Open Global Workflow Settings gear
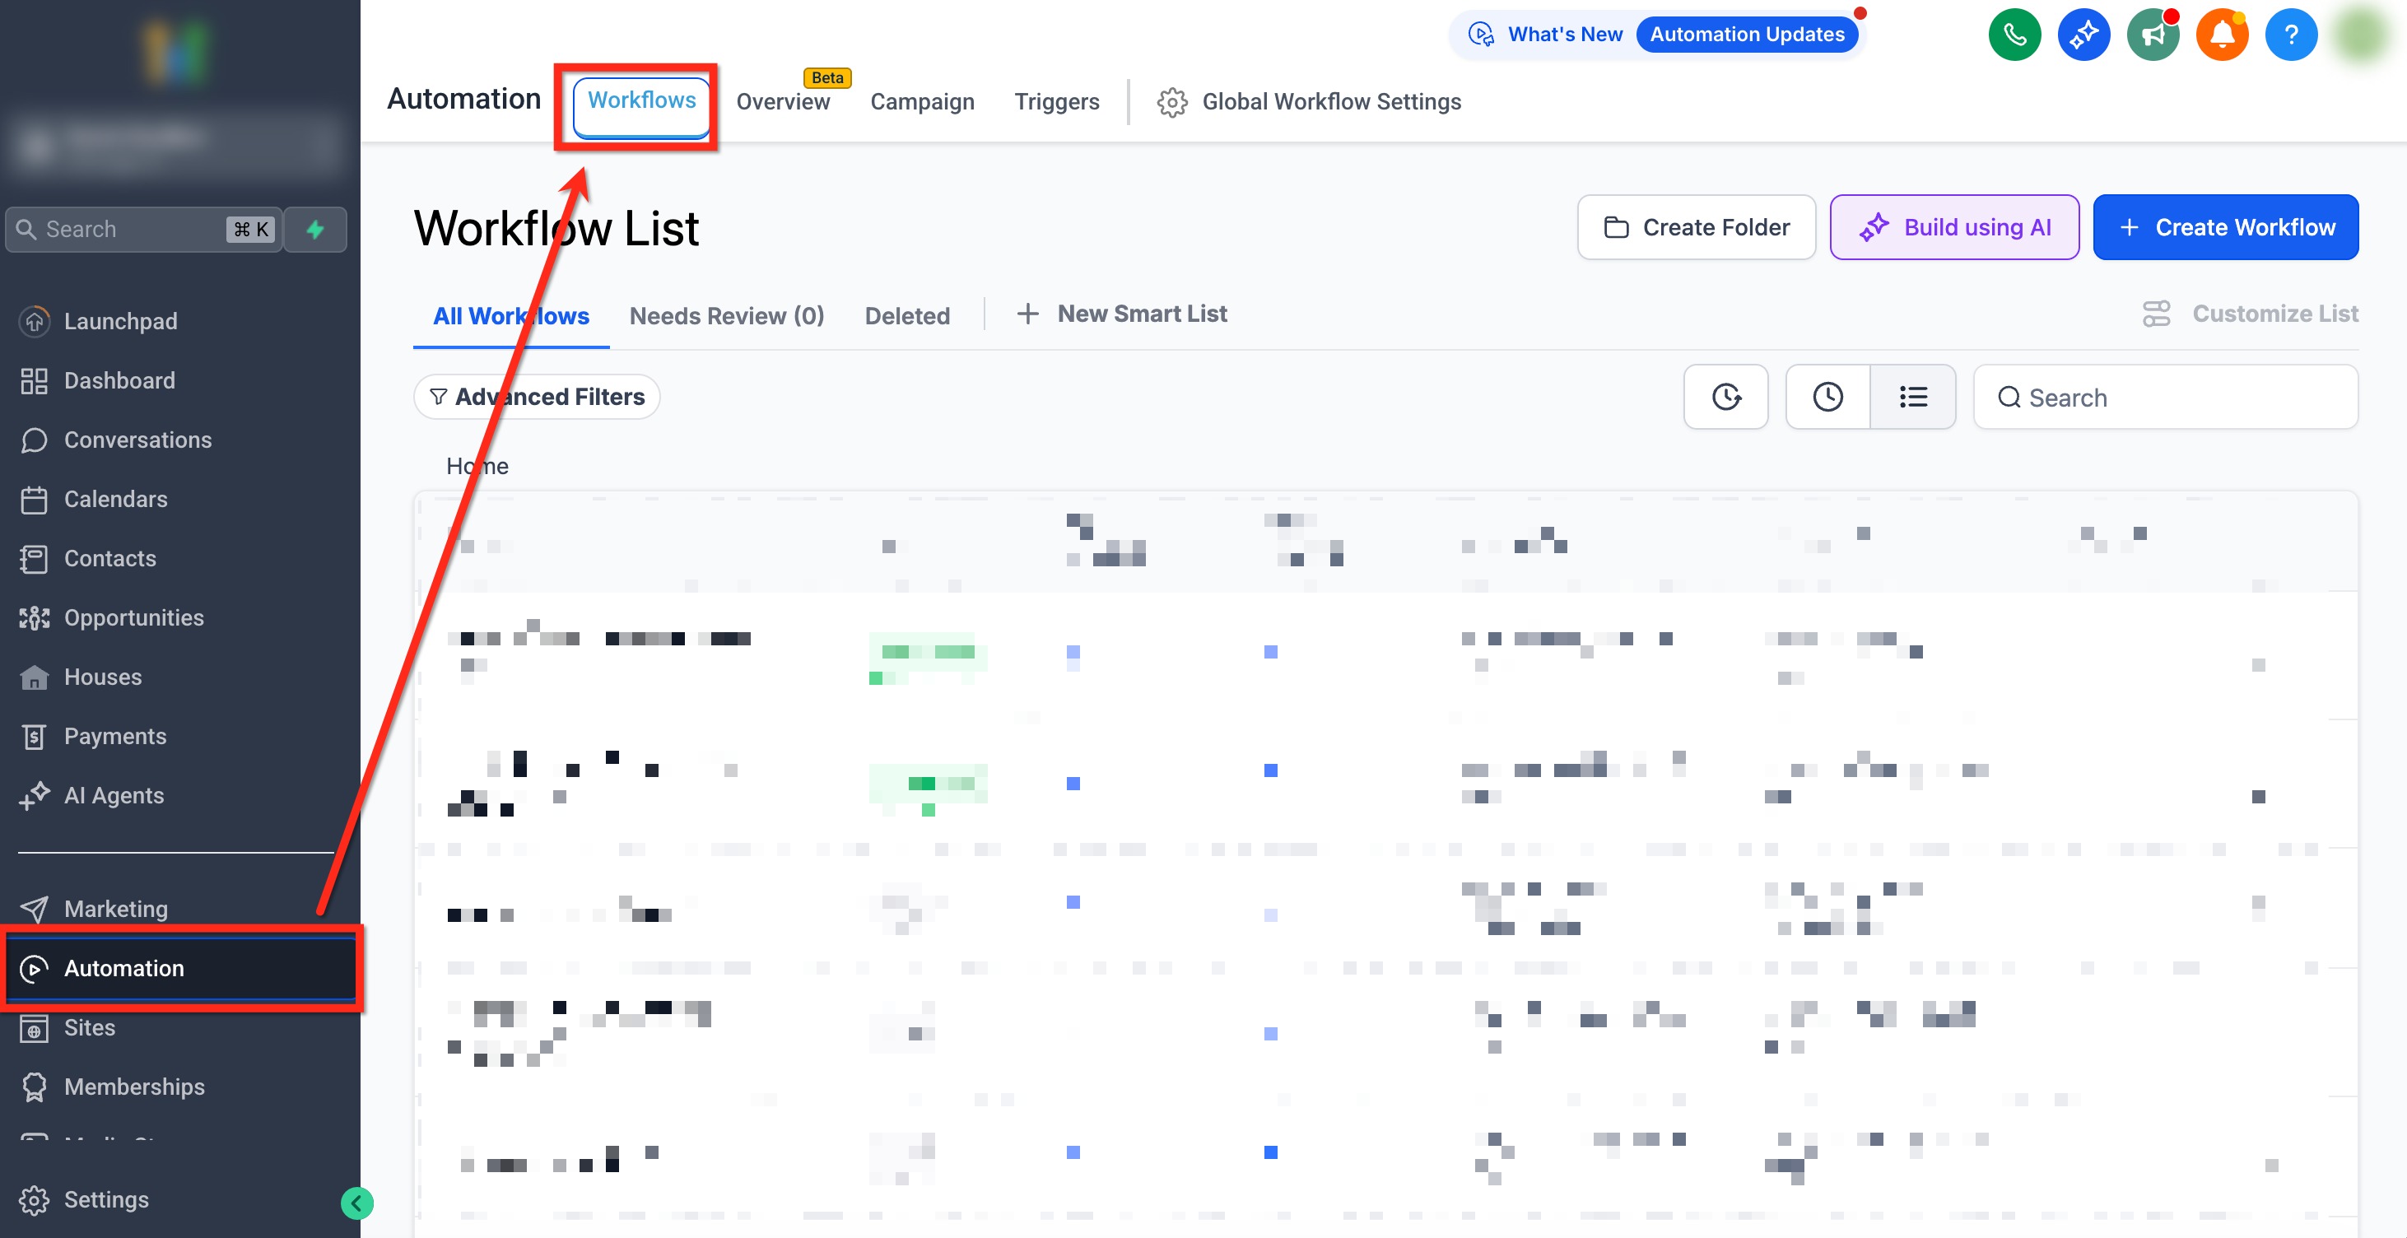 tap(1308, 102)
